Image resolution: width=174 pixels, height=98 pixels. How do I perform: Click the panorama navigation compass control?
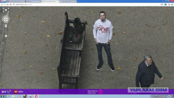6,19
